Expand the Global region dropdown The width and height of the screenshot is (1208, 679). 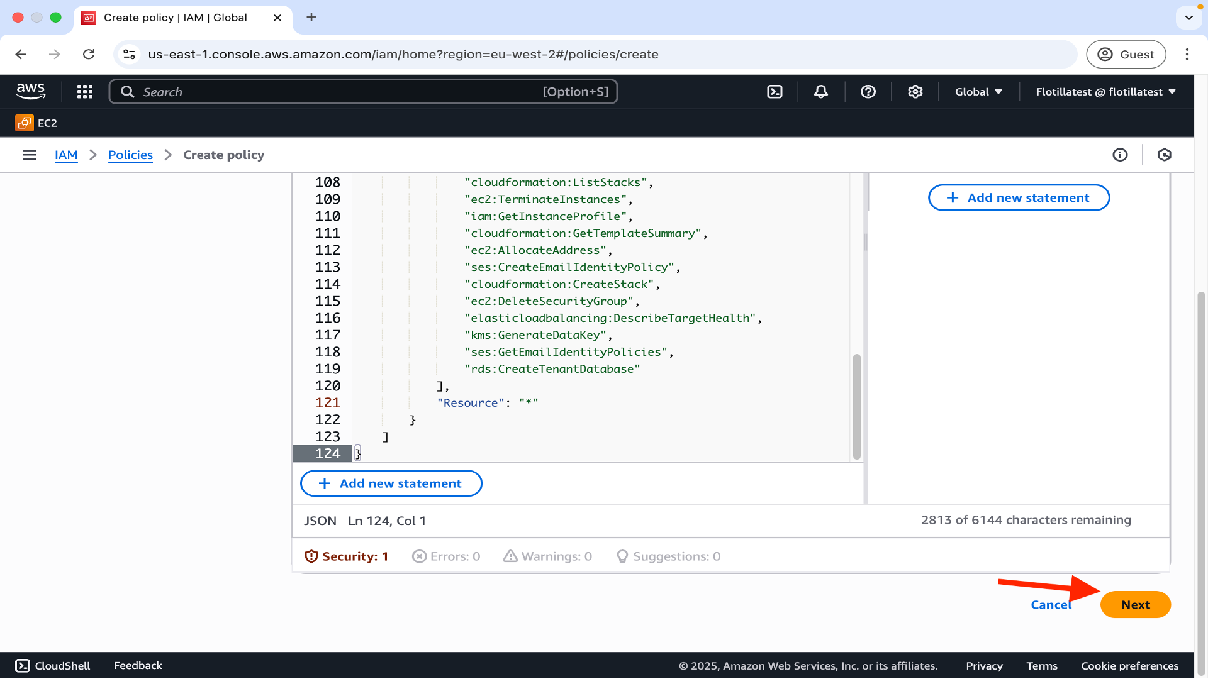tap(978, 92)
